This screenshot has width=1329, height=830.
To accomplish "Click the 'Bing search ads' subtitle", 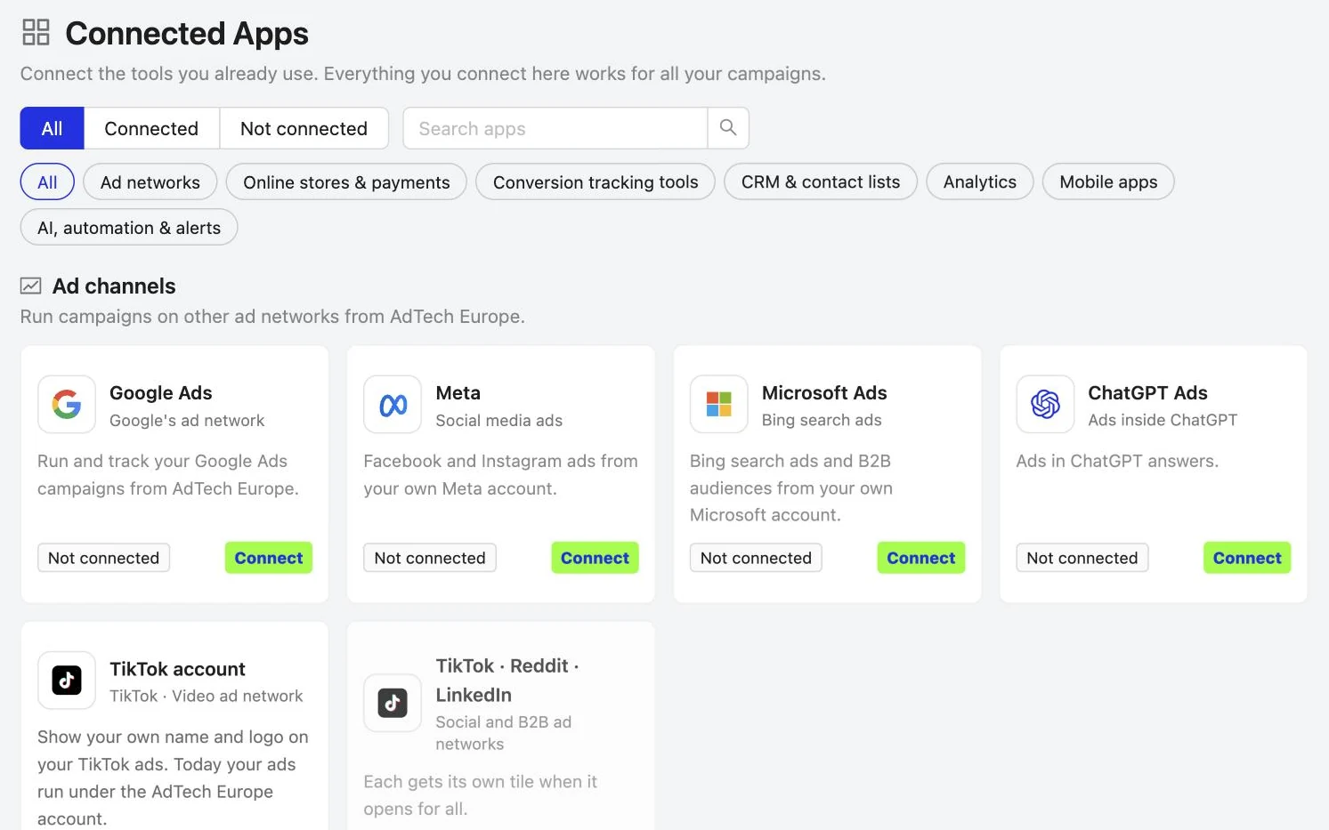I will click(x=822, y=420).
